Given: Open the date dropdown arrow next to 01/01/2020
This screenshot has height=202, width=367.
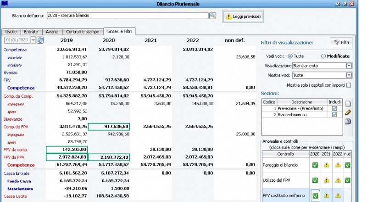Looking at the screenshot, I should (x=33, y=40).
